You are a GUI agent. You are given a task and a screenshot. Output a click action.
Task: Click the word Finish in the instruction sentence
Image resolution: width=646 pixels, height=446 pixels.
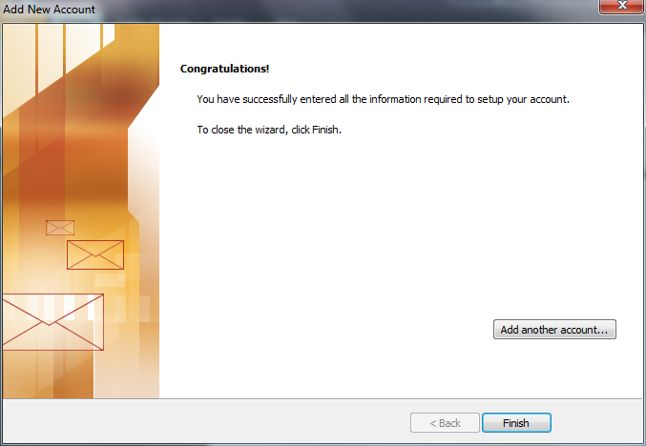pos(325,130)
